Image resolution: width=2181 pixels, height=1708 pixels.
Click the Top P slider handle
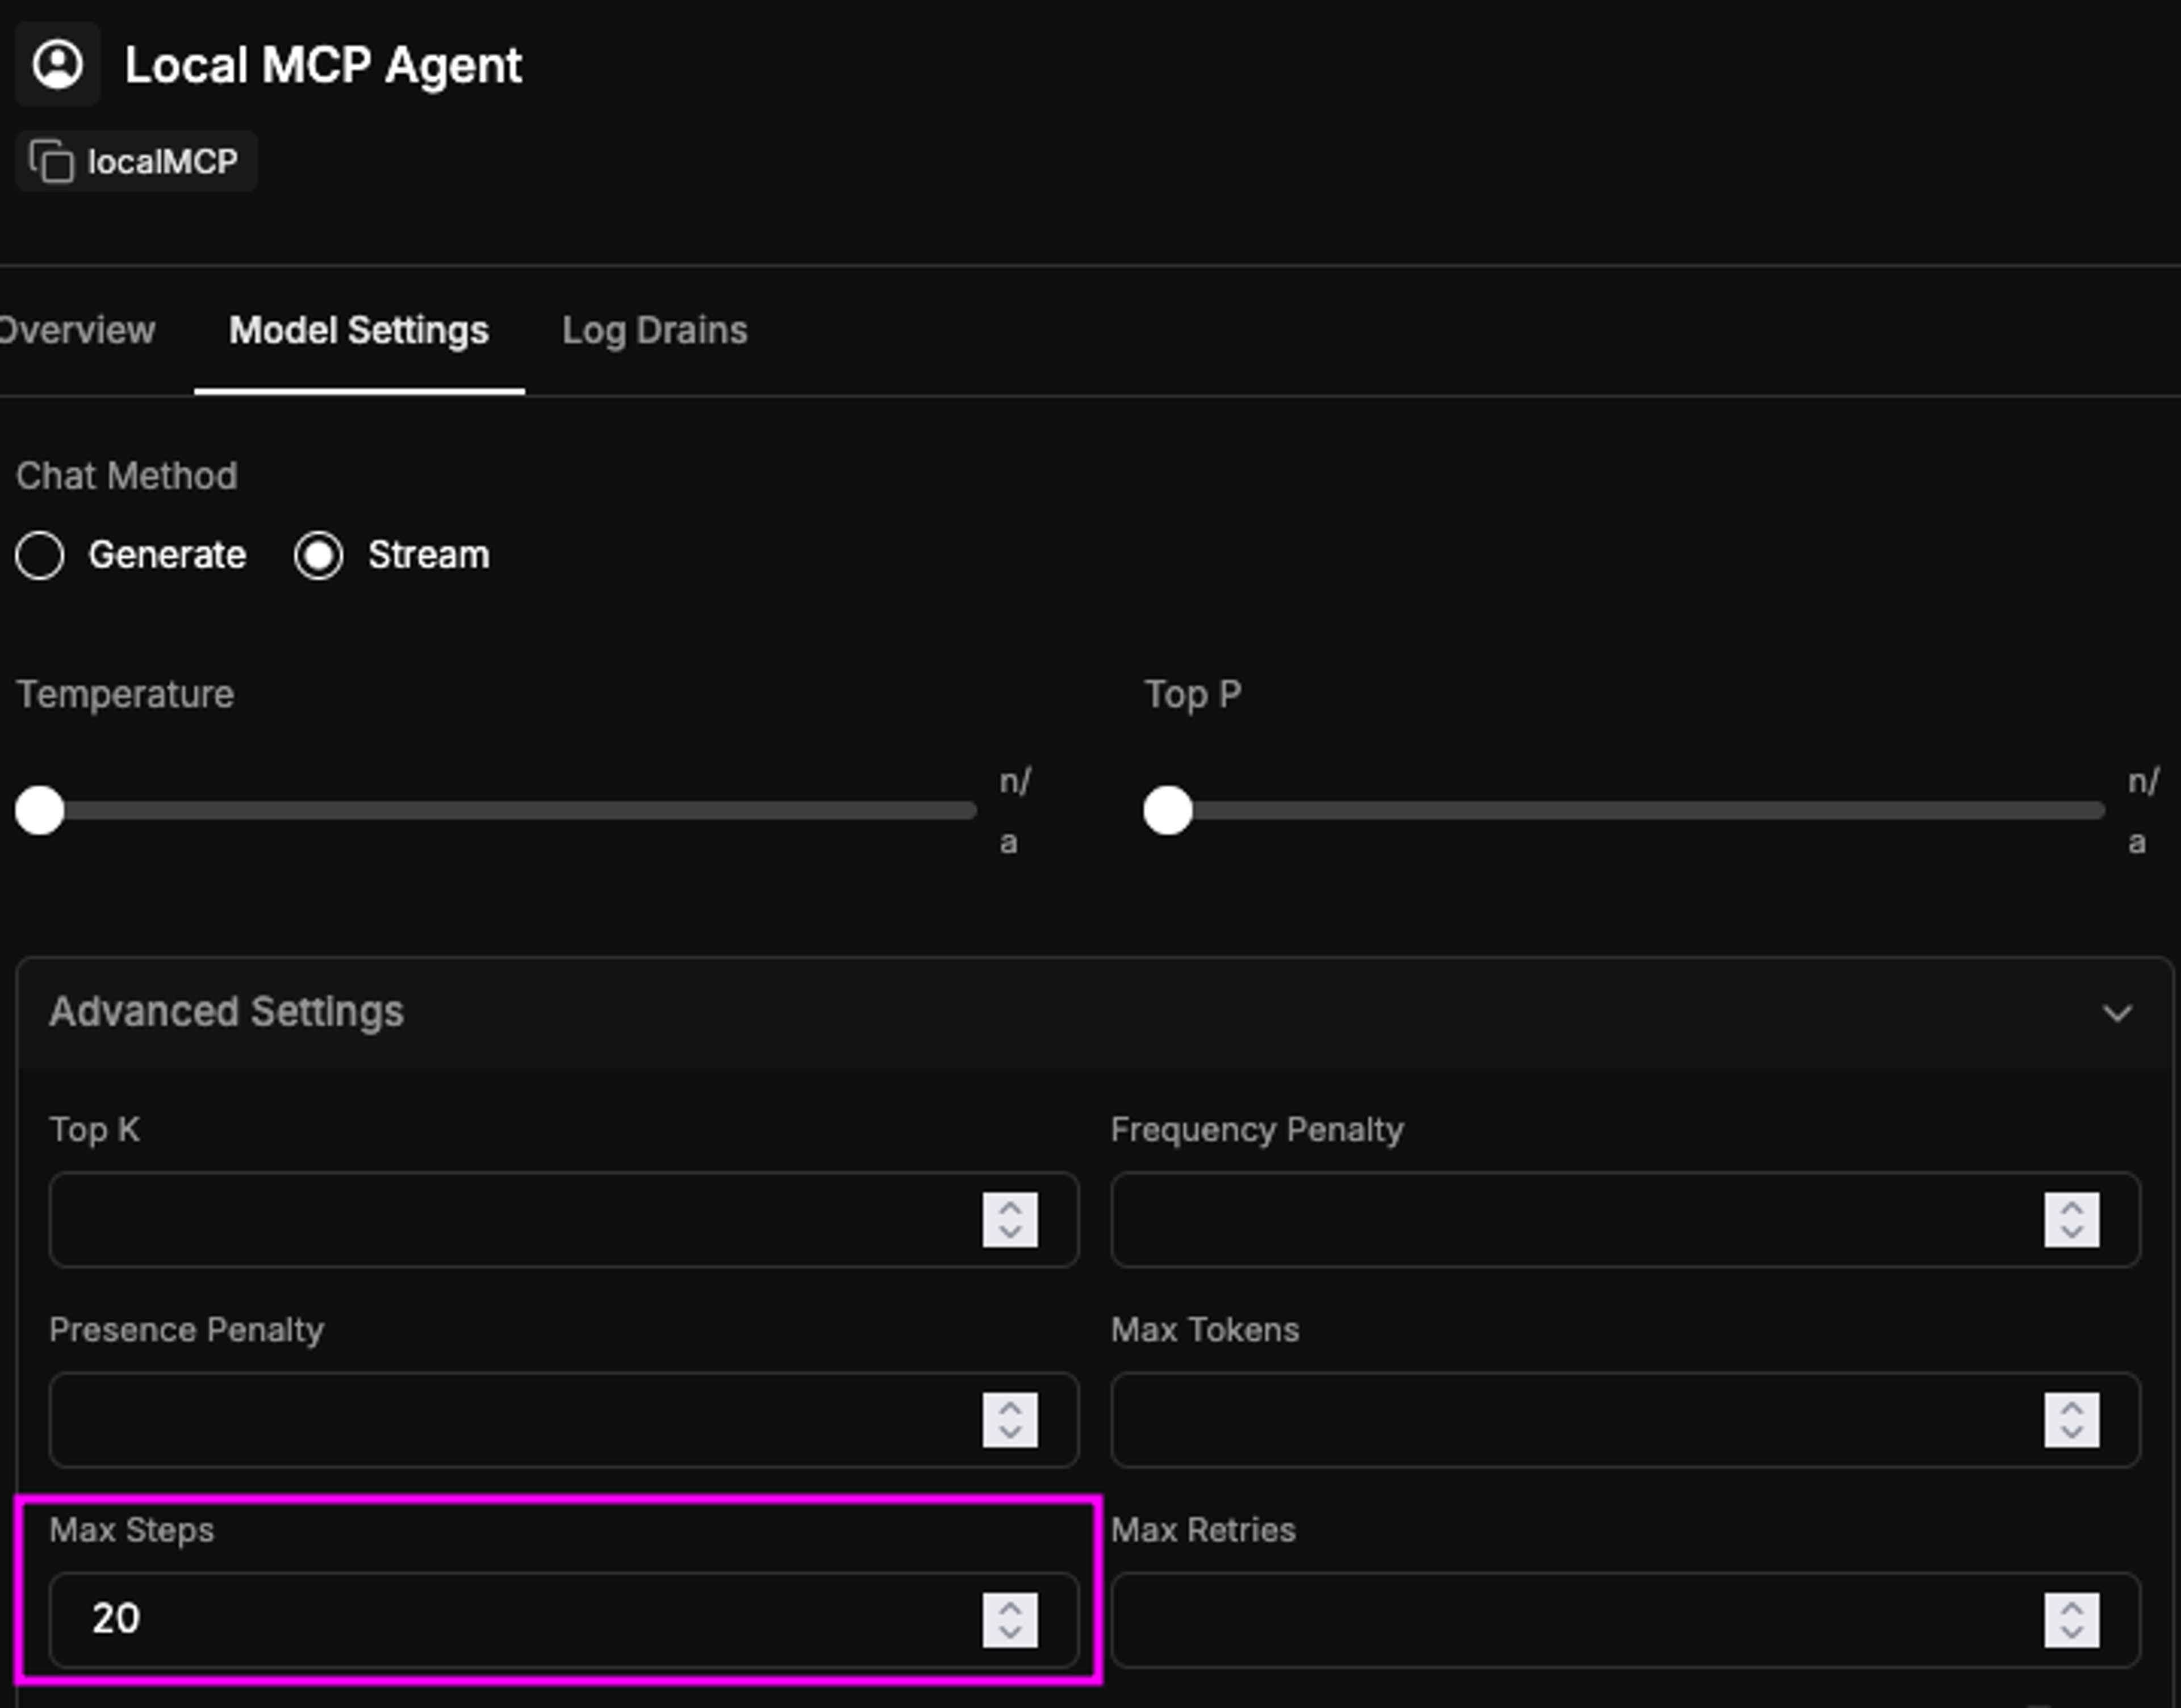coord(1168,810)
